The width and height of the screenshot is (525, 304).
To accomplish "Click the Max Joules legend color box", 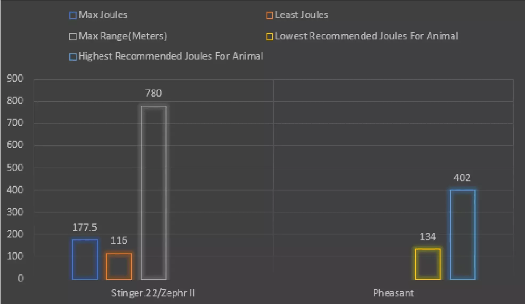I will pos(73,15).
